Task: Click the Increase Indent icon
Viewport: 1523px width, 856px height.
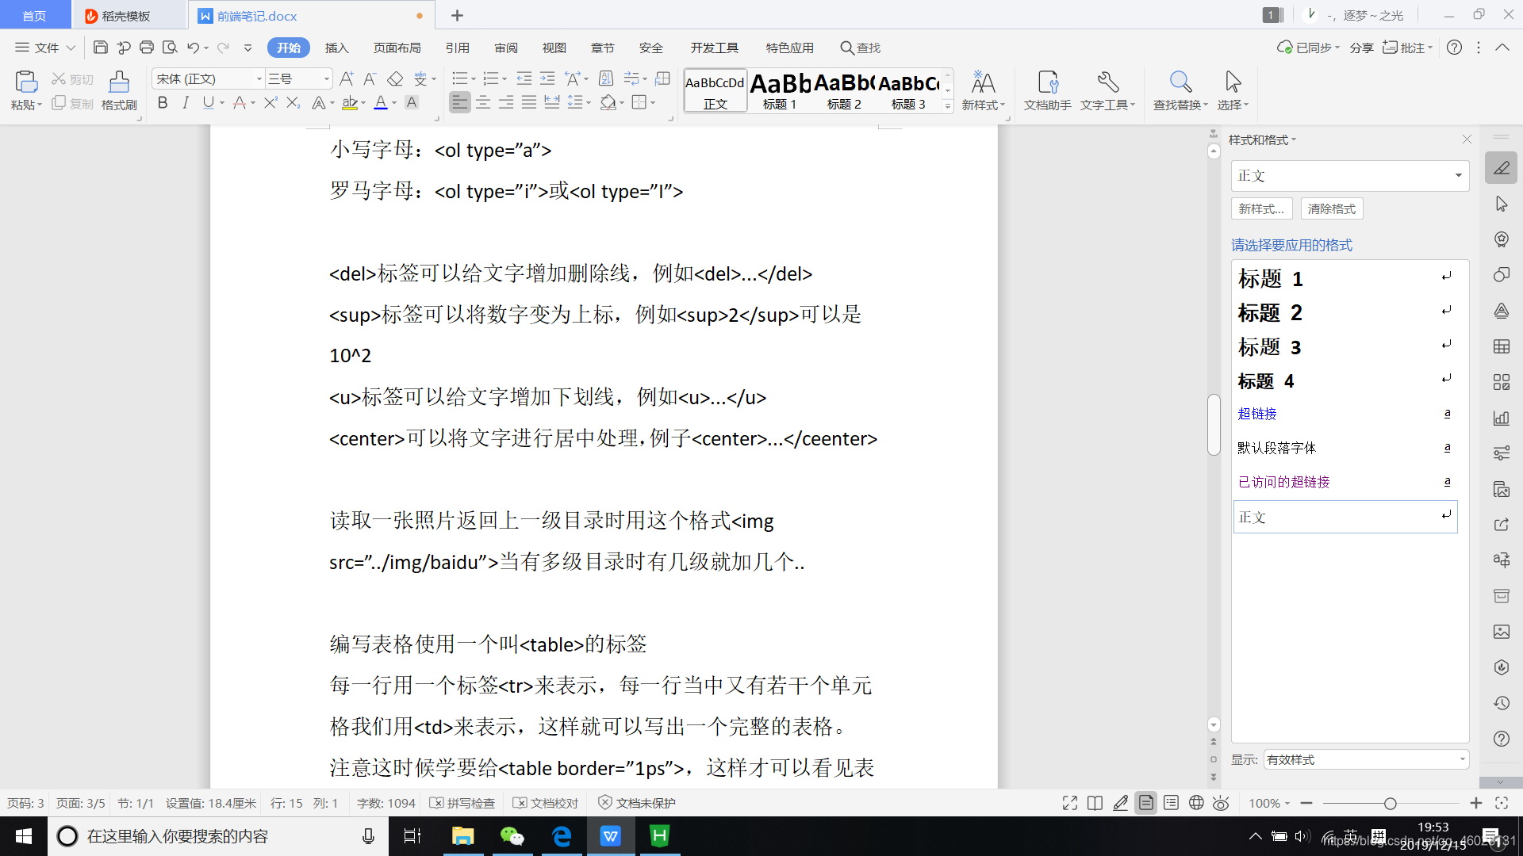Action: pyautogui.click(x=547, y=78)
